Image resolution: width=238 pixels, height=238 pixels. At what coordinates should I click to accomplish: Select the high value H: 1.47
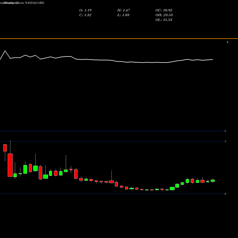124,10
